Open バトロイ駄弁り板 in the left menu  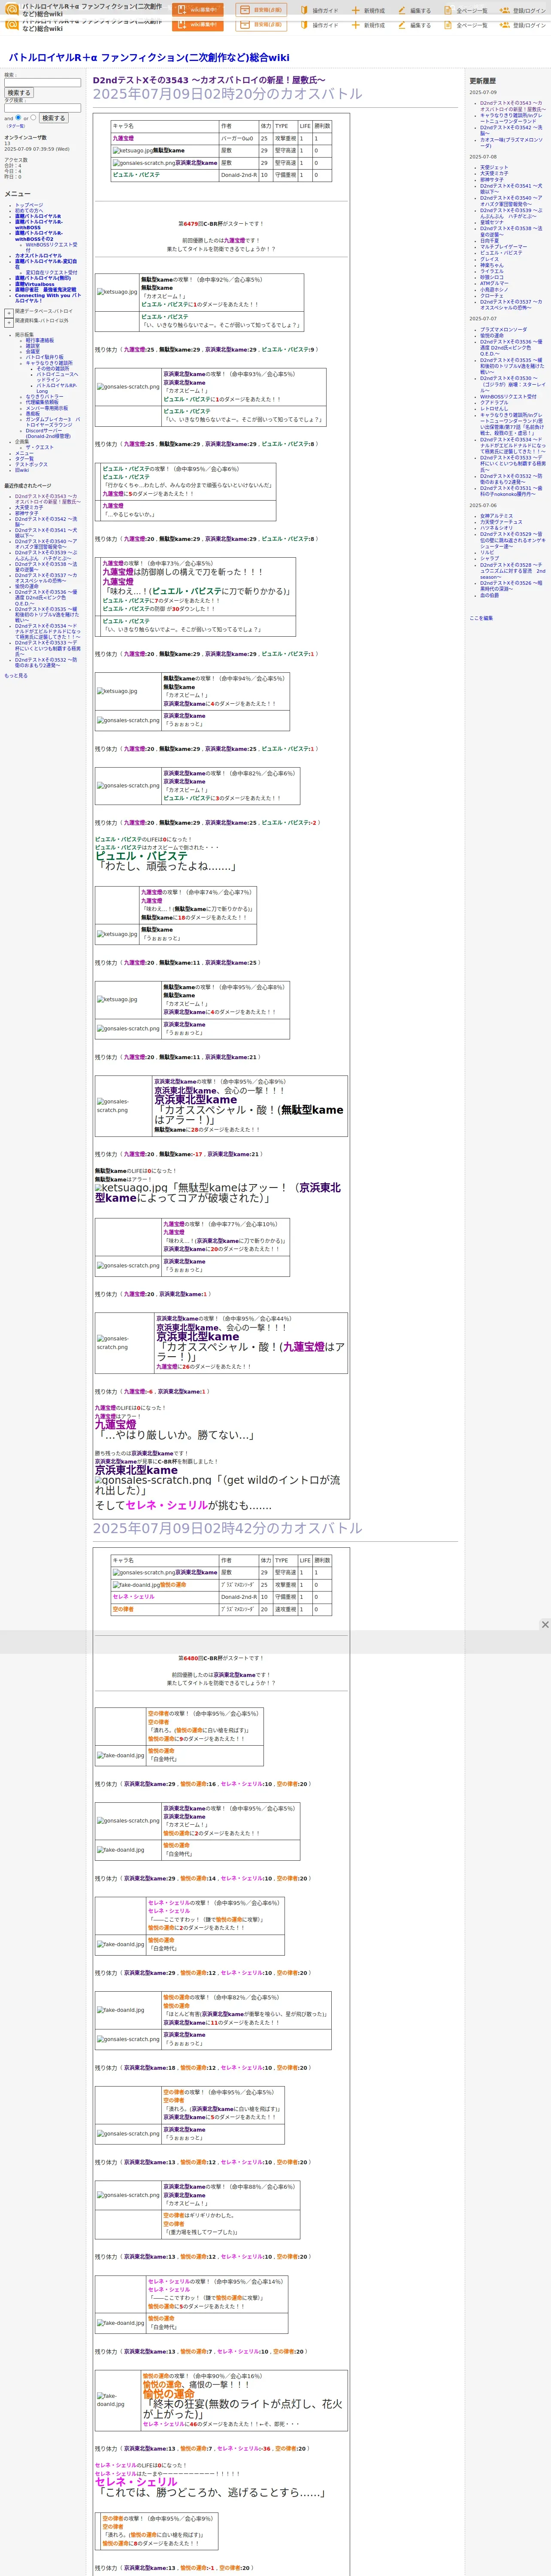point(44,357)
